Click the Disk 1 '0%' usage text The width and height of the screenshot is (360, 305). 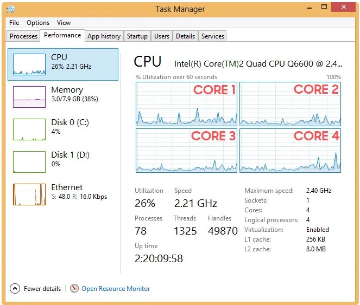click(56, 164)
